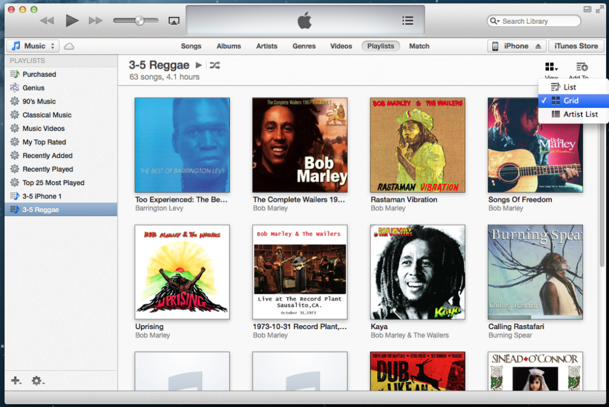Switch to the Songs tab
The image size is (609, 407).
191,46
